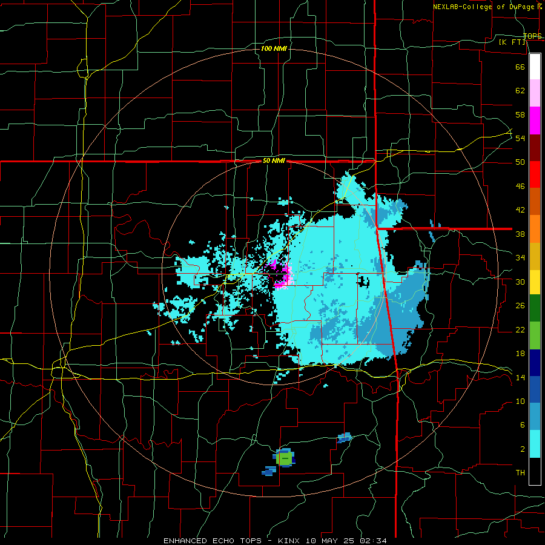Screen dimensions: 545x545
Task: Click the '66' legend value
Action: tap(520, 67)
